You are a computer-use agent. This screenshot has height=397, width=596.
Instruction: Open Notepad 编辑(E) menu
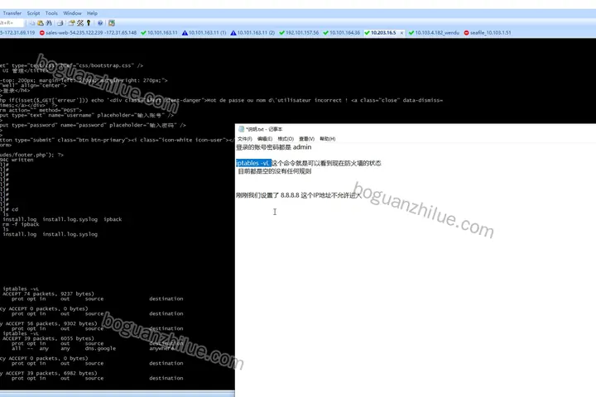265,139
